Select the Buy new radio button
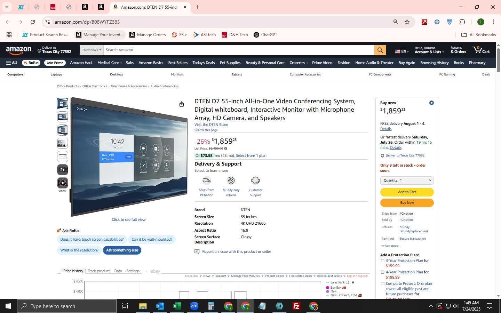Screen dimensions: 501x313 [431, 103]
